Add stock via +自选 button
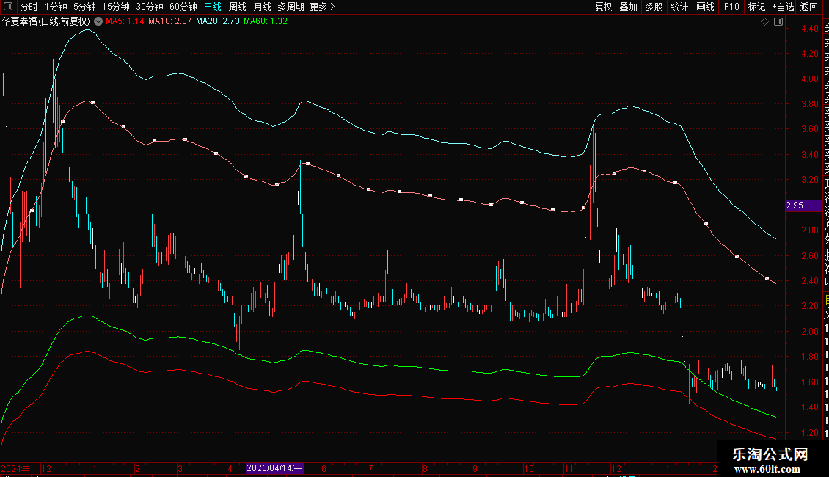This screenshot has height=477, width=829. pyautogui.click(x=783, y=7)
